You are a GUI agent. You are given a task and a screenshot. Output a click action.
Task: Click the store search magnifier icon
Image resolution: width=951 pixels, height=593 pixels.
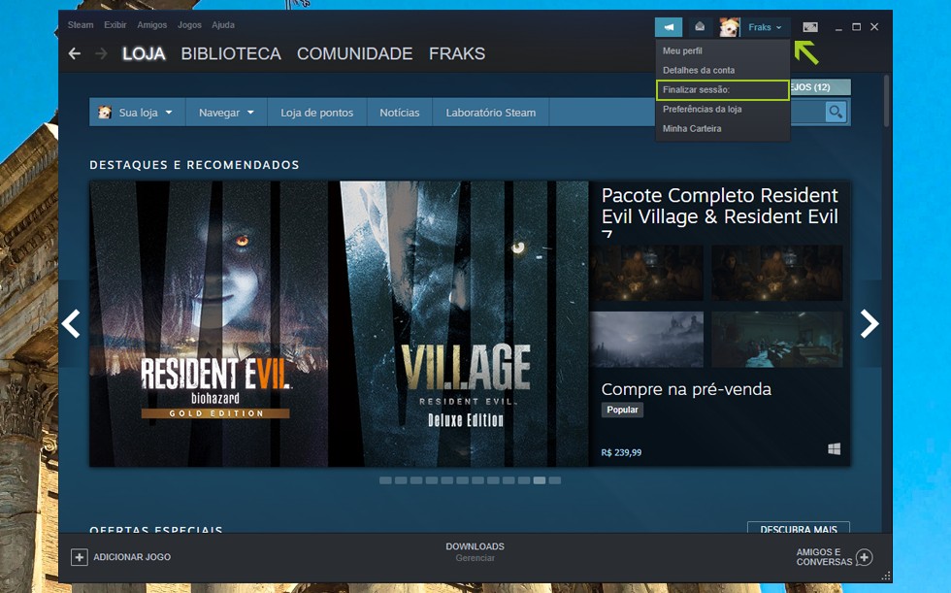point(836,113)
